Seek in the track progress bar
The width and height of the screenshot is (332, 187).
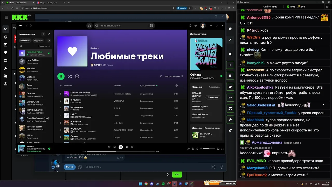[x=121, y=151]
